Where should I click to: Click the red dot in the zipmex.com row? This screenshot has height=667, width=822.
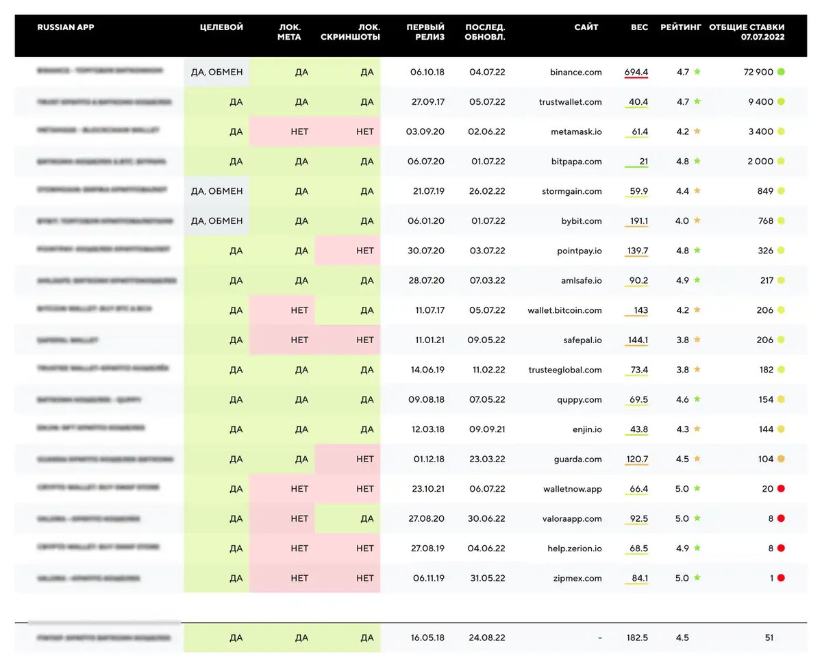coord(781,578)
